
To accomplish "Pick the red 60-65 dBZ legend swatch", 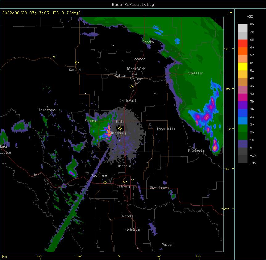I will 243,44.
